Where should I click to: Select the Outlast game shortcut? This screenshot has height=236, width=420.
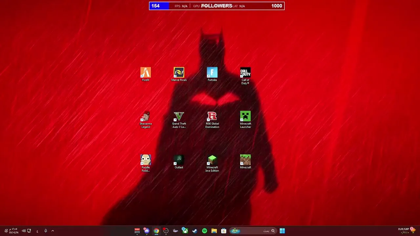click(x=179, y=162)
